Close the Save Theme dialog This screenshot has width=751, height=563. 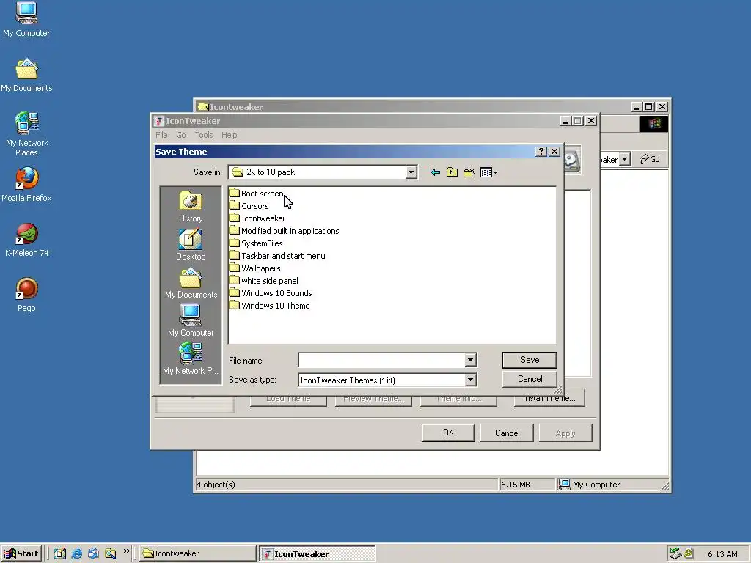click(x=554, y=151)
